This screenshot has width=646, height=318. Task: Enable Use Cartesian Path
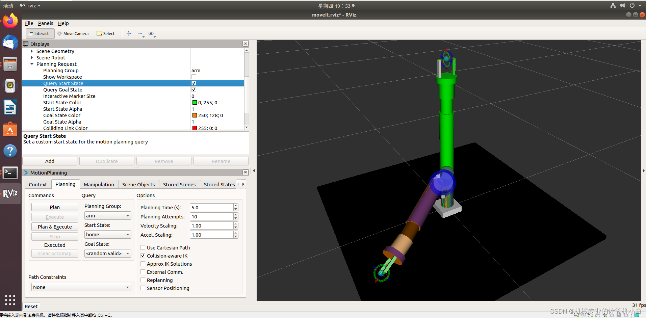tap(143, 247)
